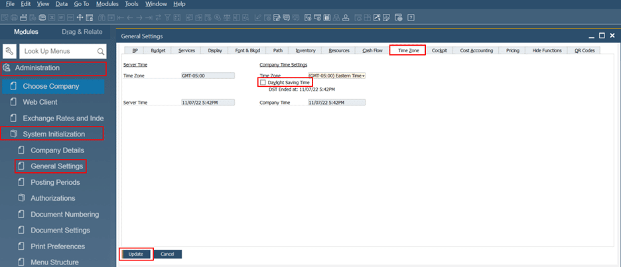Click the stamp Approval toolbar icon

click(x=346, y=17)
